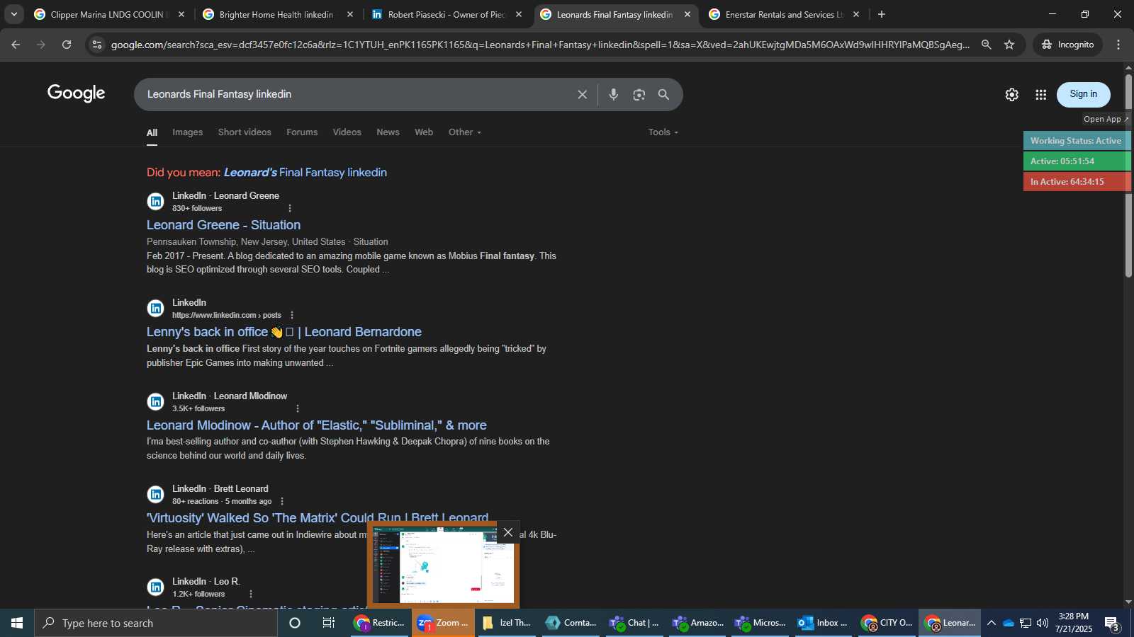This screenshot has height=637, width=1134.
Task: Open the Chat Teams taskbar item
Action: 634,623
